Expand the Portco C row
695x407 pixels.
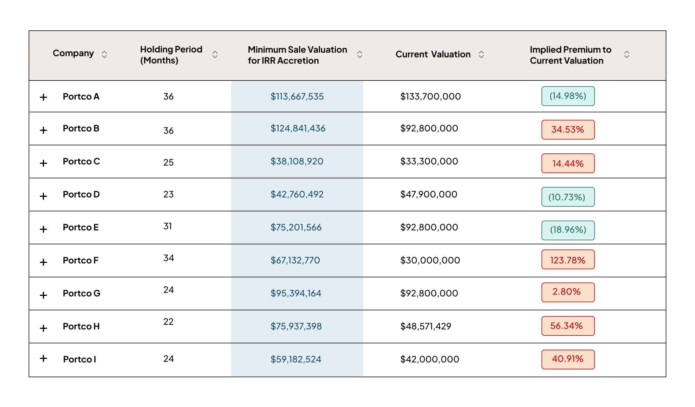click(43, 163)
